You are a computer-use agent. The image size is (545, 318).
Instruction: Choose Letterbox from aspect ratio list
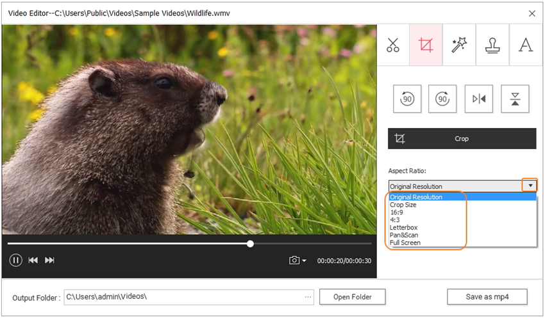(x=403, y=228)
